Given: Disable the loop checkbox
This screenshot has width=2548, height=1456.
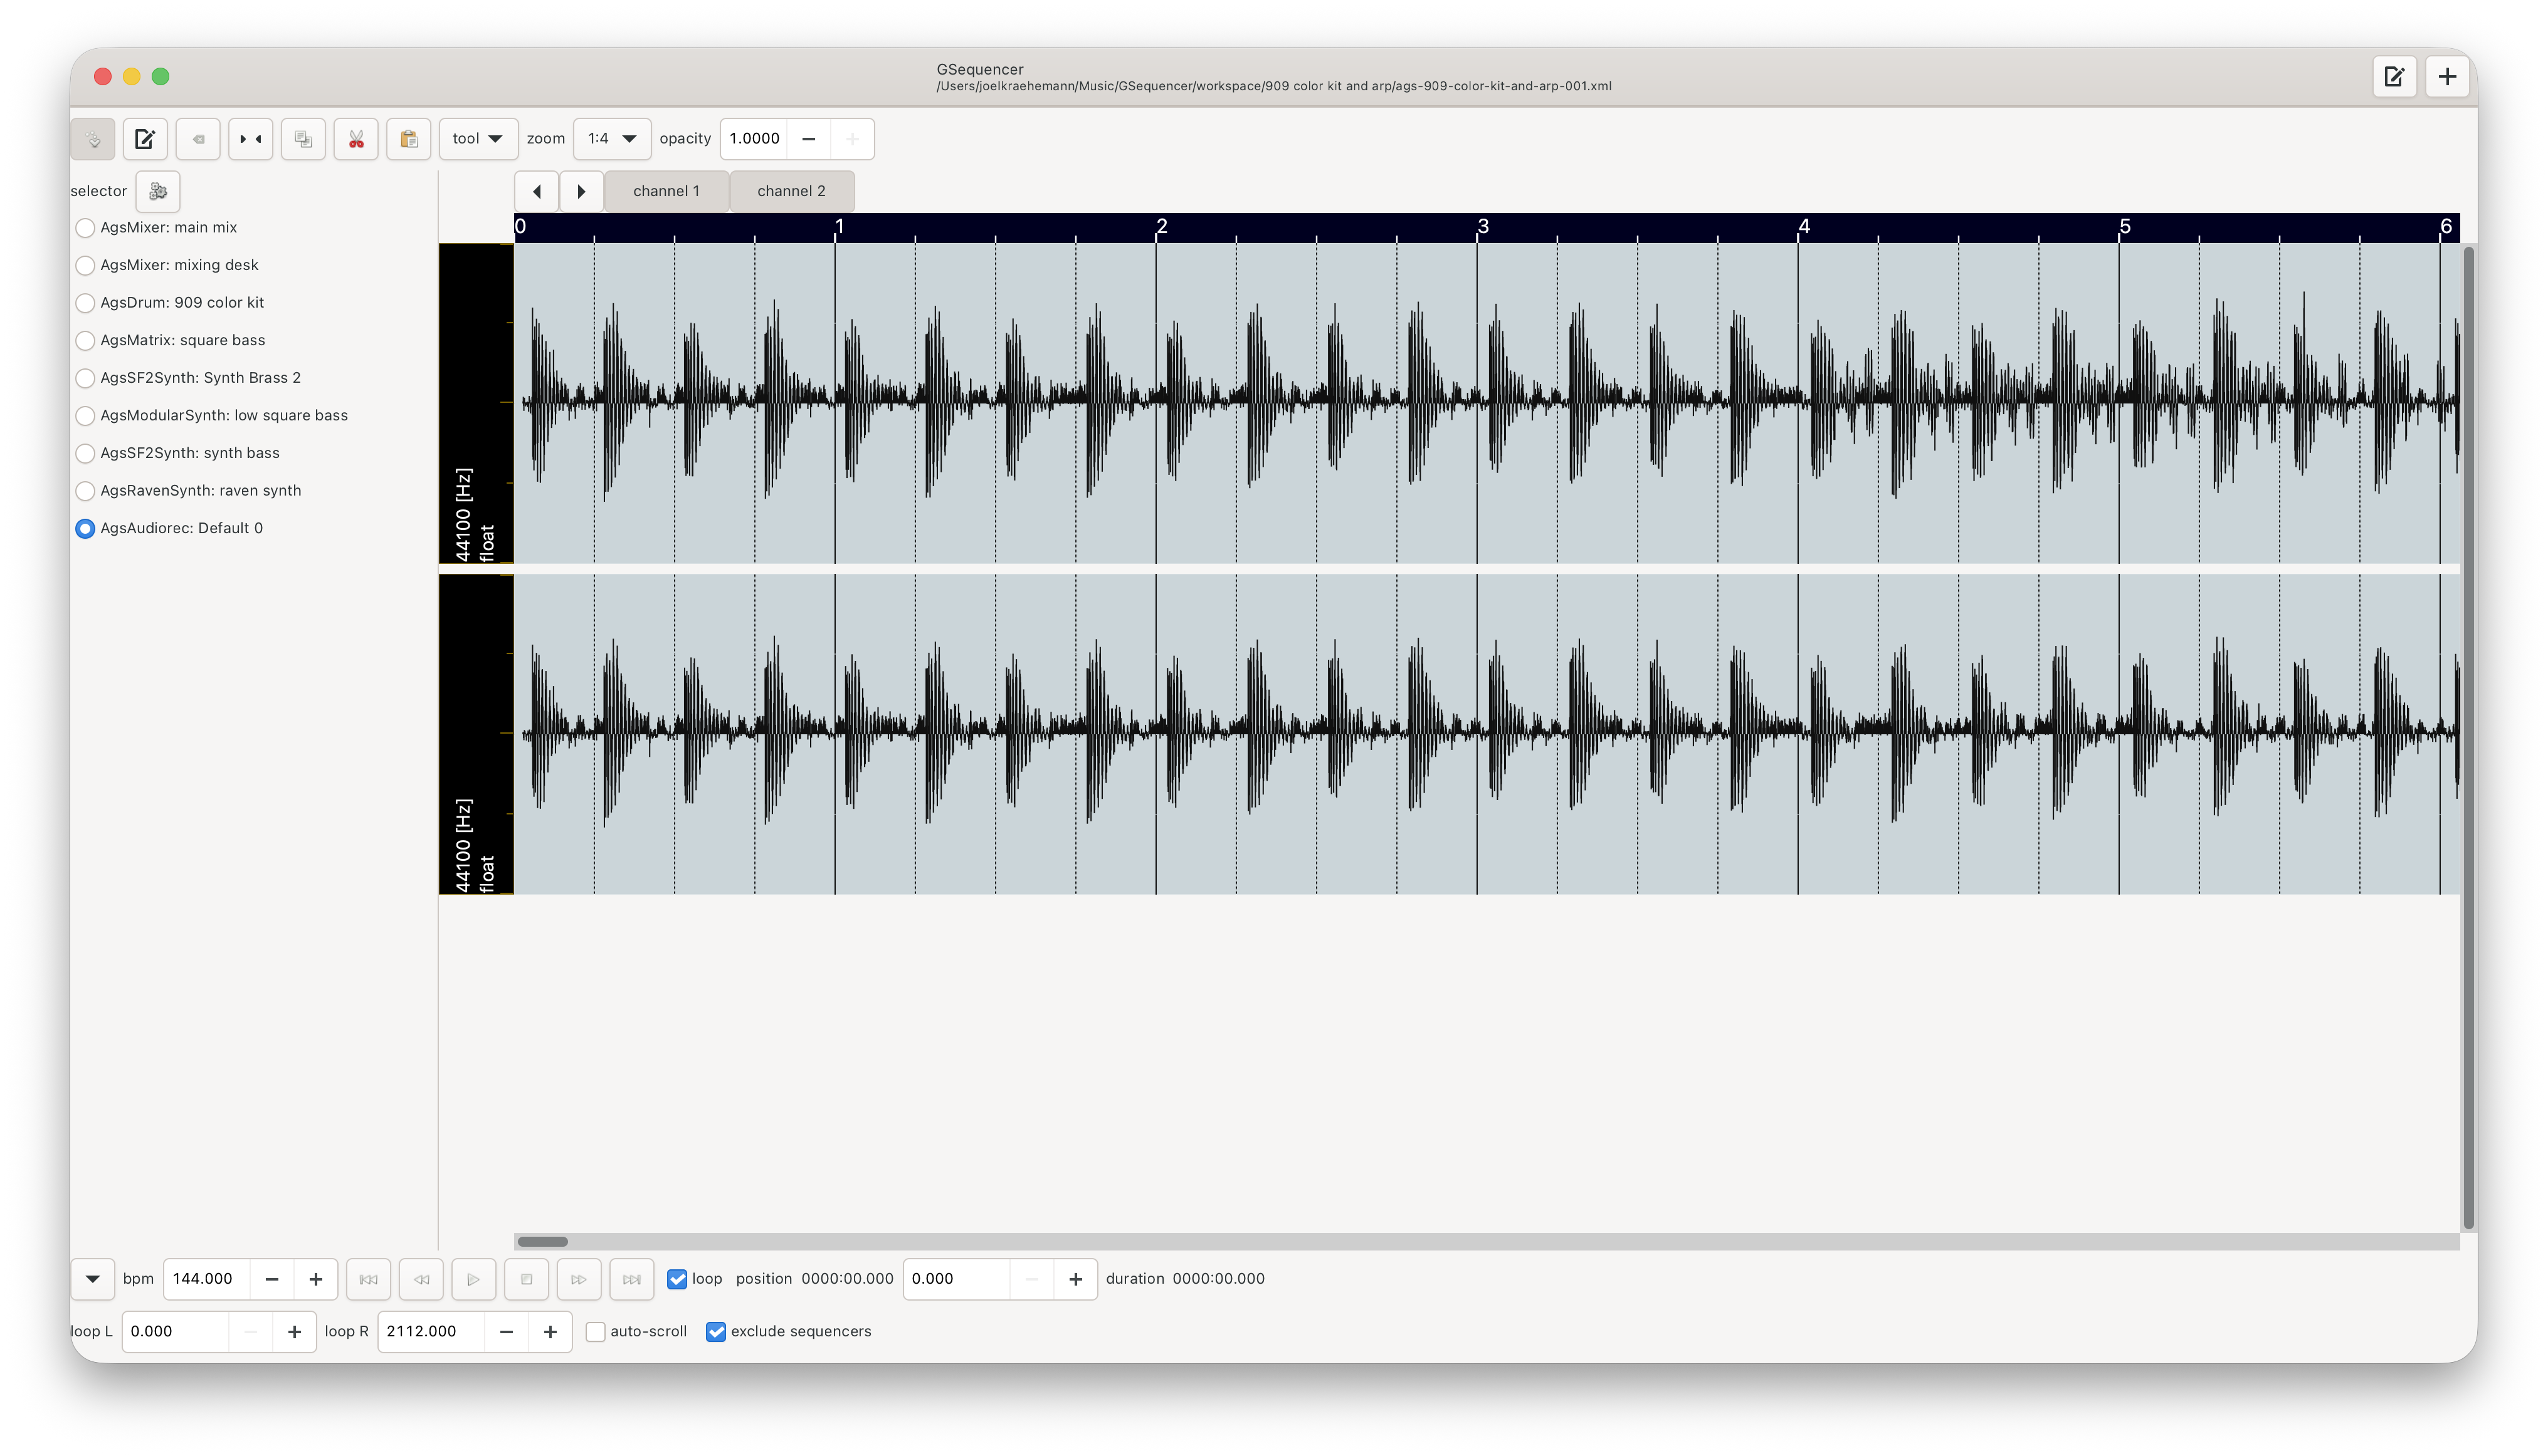Looking at the screenshot, I should tap(678, 1279).
